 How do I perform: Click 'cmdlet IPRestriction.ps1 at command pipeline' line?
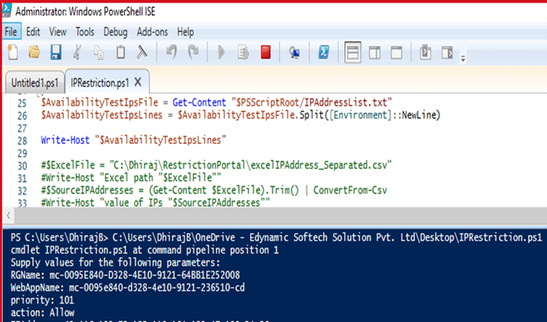[144, 250]
